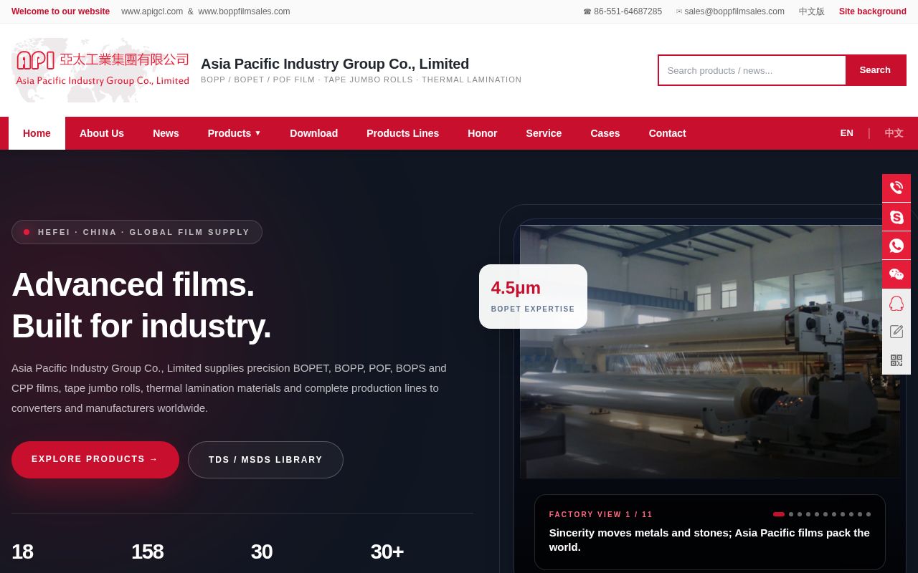This screenshot has width=918, height=573.
Task: Click the Asia Pacific Industry Group Co., Limited heading
Action: 335,64
